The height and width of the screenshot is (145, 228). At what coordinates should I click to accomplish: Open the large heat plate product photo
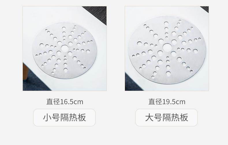point(167,49)
